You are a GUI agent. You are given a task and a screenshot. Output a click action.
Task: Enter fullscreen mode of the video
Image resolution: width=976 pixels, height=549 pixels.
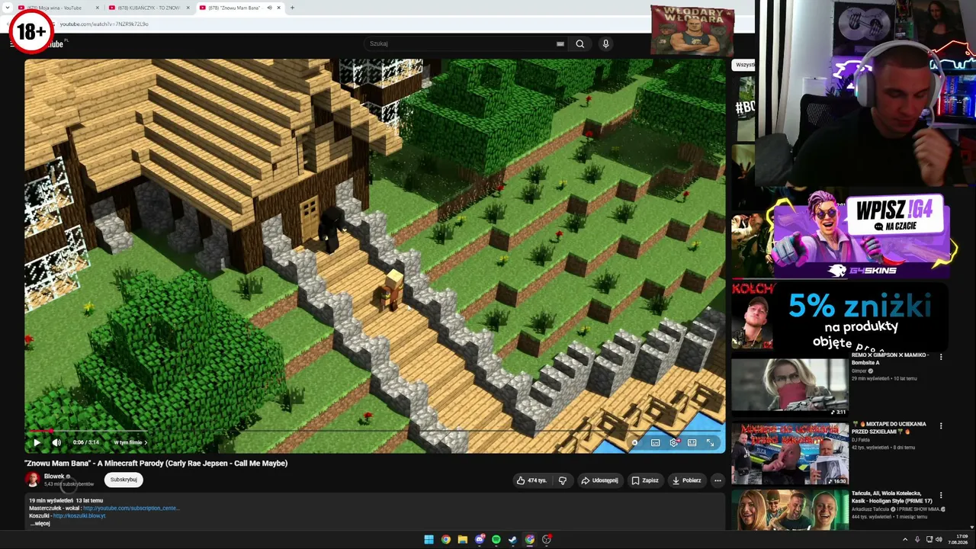[711, 442]
